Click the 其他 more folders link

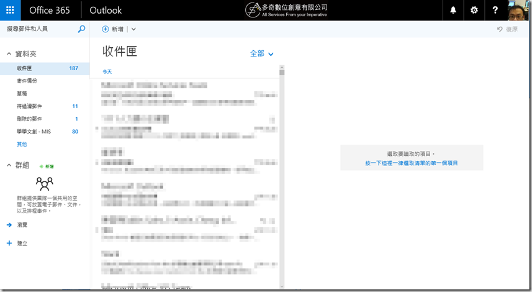pyautogui.click(x=22, y=144)
